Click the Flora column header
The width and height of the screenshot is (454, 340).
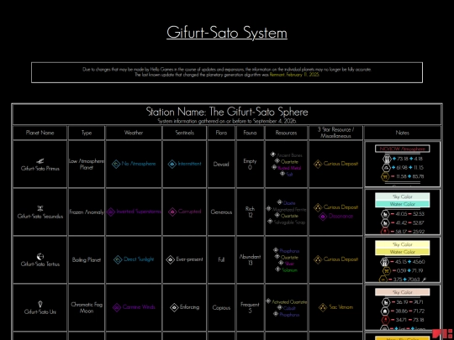(x=221, y=133)
